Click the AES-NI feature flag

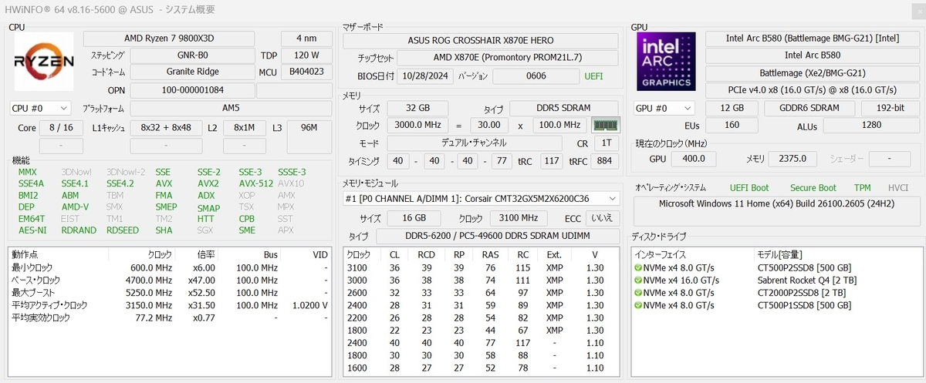click(x=32, y=230)
